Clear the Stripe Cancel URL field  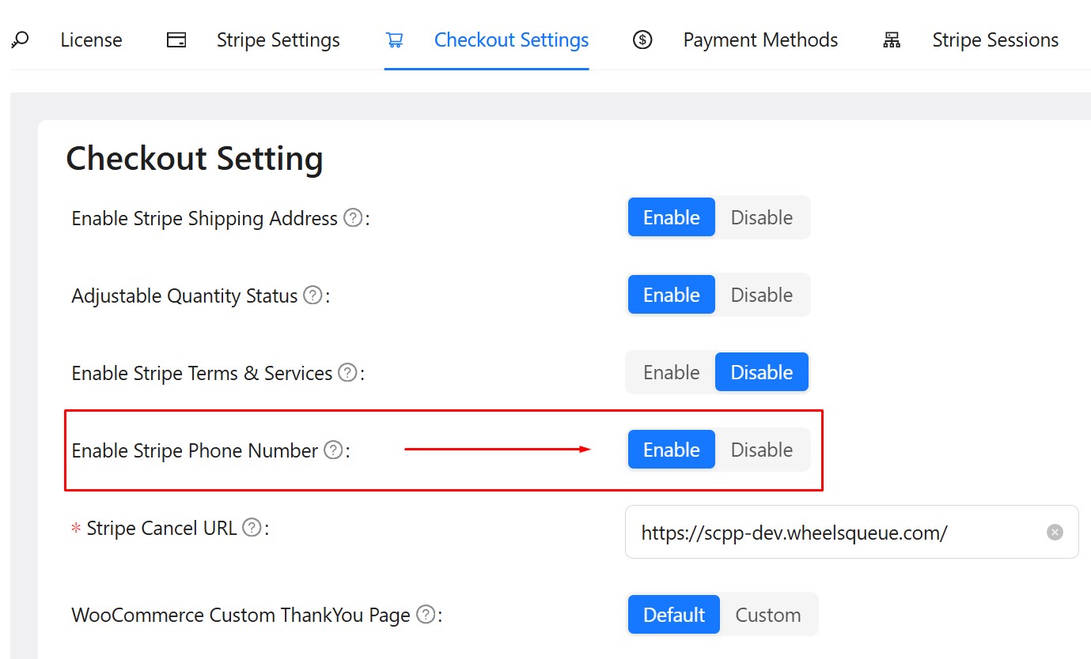tap(1055, 533)
